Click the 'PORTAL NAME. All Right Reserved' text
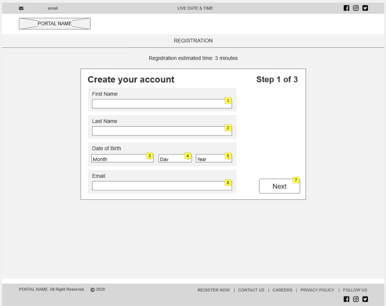This screenshot has width=386, height=306. click(51, 289)
